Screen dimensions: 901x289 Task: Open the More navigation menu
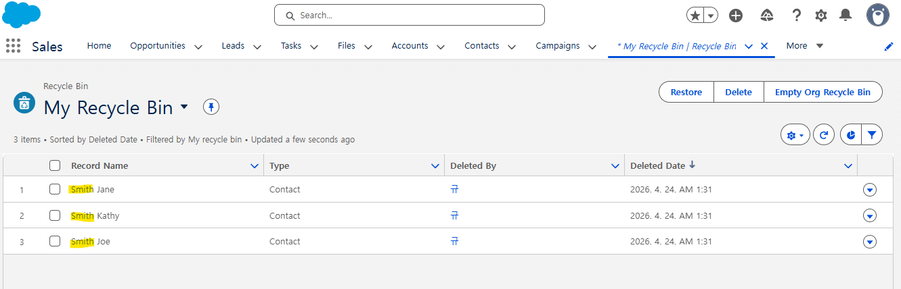pyautogui.click(x=804, y=46)
